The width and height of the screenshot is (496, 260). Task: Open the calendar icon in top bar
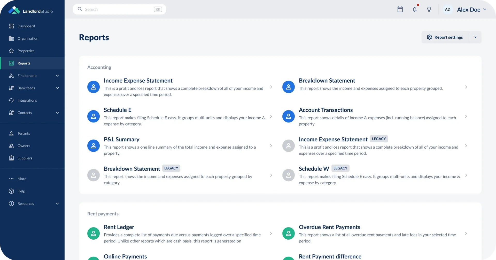pyautogui.click(x=400, y=10)
